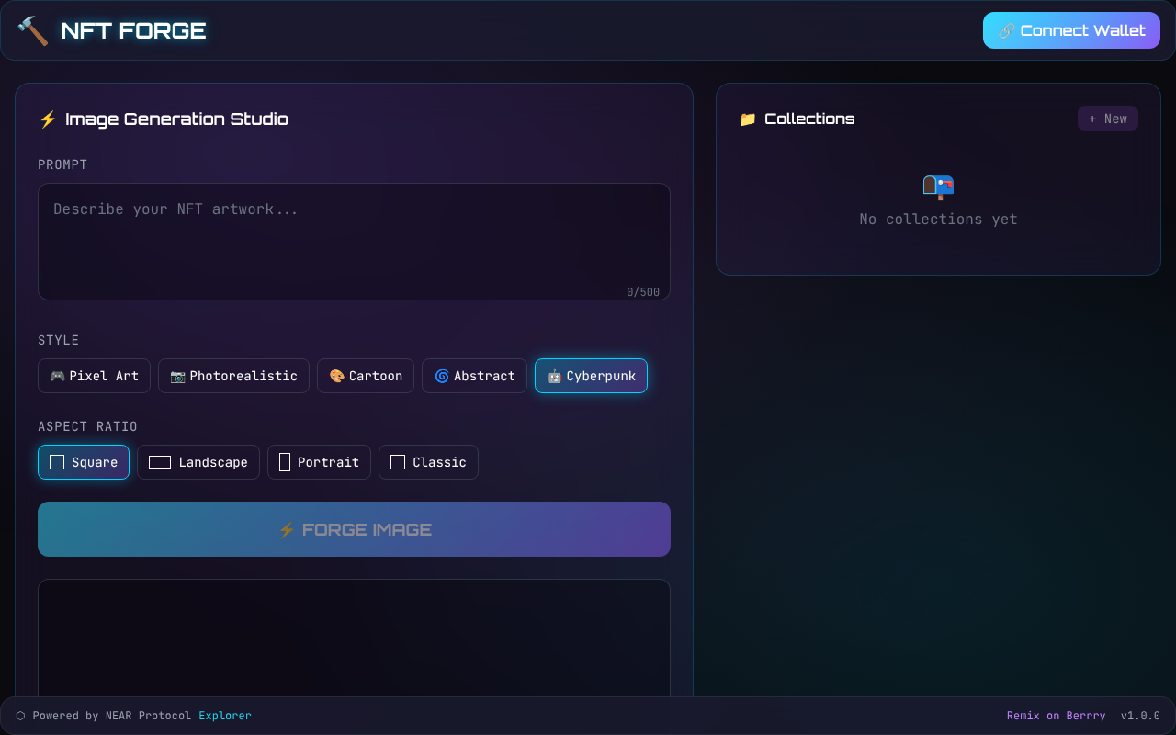The width and height of the screenshot is (1176, 735).
Task: Select the Square aspect ratio
Action: pos(84,462)
